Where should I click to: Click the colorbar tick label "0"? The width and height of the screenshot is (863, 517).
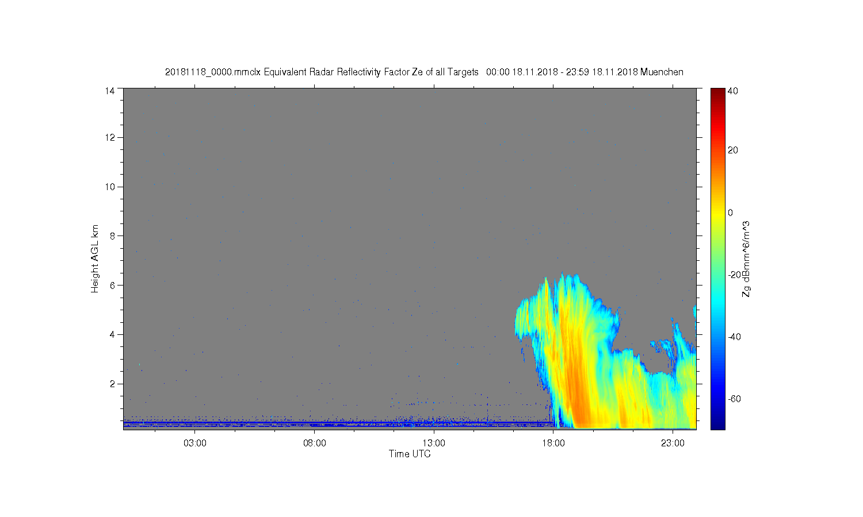(x=731, y=213)
